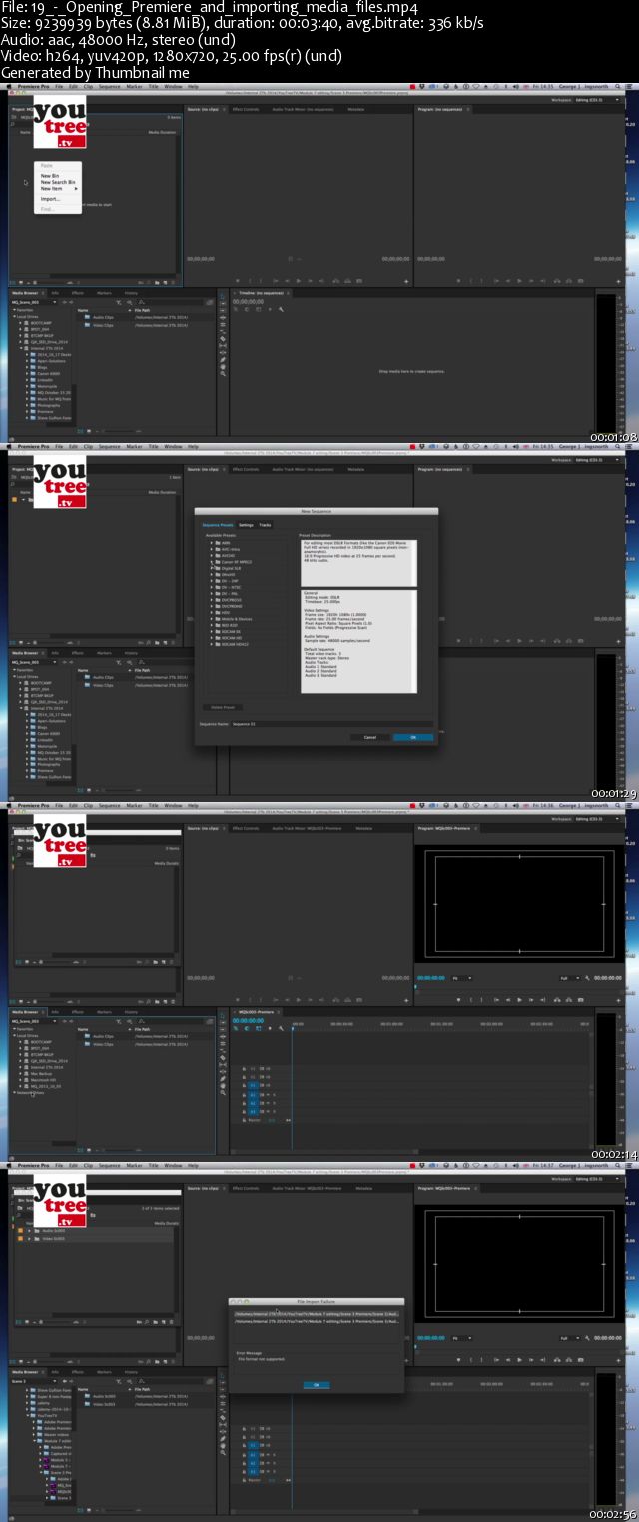Open the Sequence menu in the 00:01:08 frame
The width and height of the screenshot is (639, 1522).
[110, 87]
